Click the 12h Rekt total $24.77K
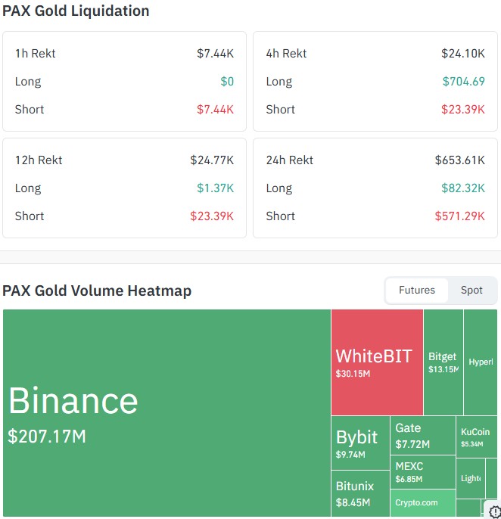This screenshot has height=519, width=501. [x=212, y=160]
